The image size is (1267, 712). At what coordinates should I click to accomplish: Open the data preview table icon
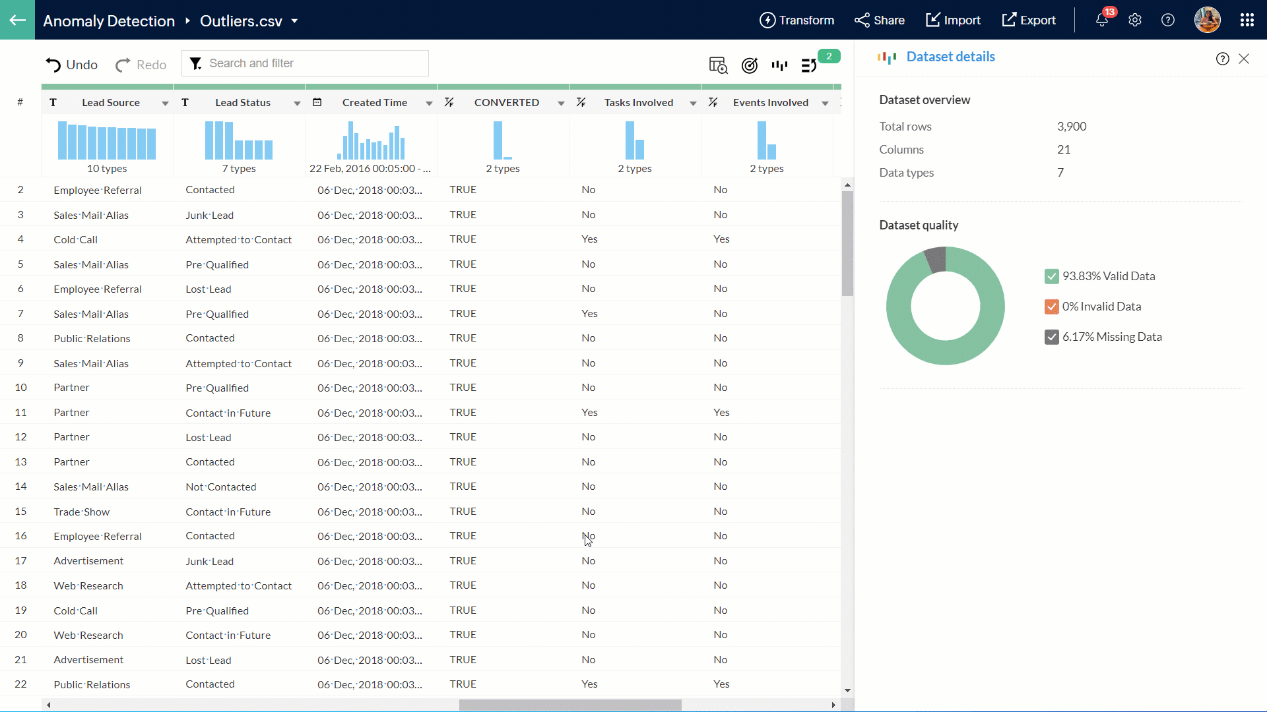pos(718,65)
